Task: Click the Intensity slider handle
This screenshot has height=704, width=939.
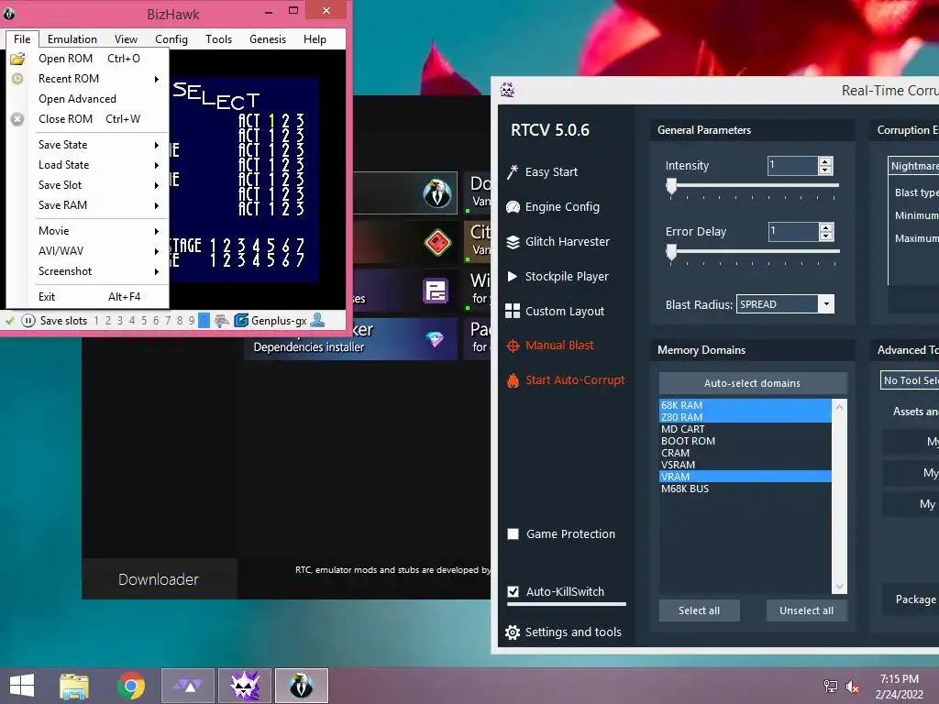Action: pos(671,187)
